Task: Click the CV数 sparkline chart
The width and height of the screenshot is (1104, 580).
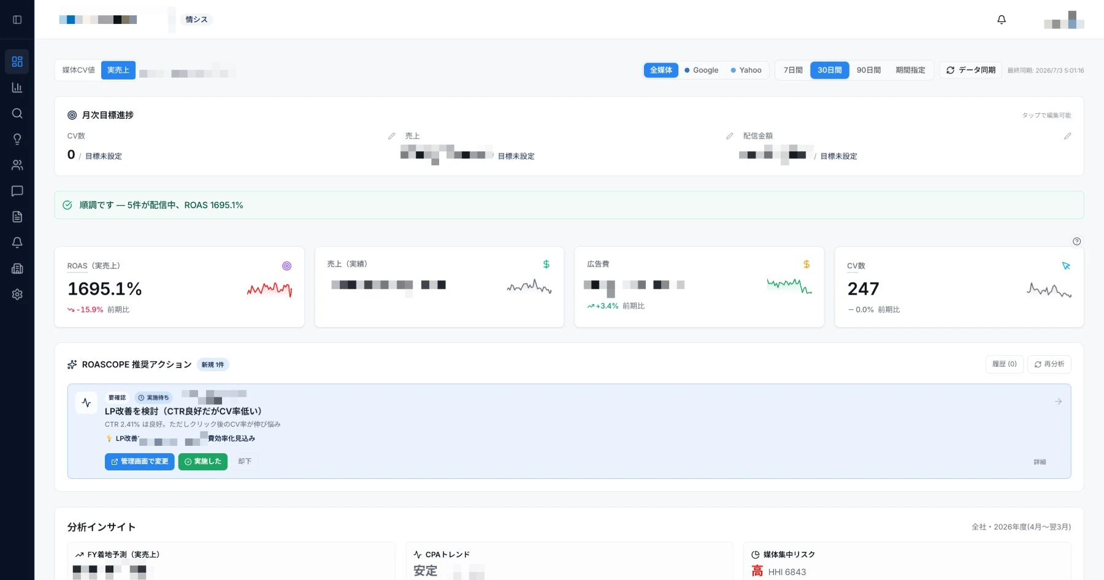Action: pyautogui.click(x=1049, y=289)
